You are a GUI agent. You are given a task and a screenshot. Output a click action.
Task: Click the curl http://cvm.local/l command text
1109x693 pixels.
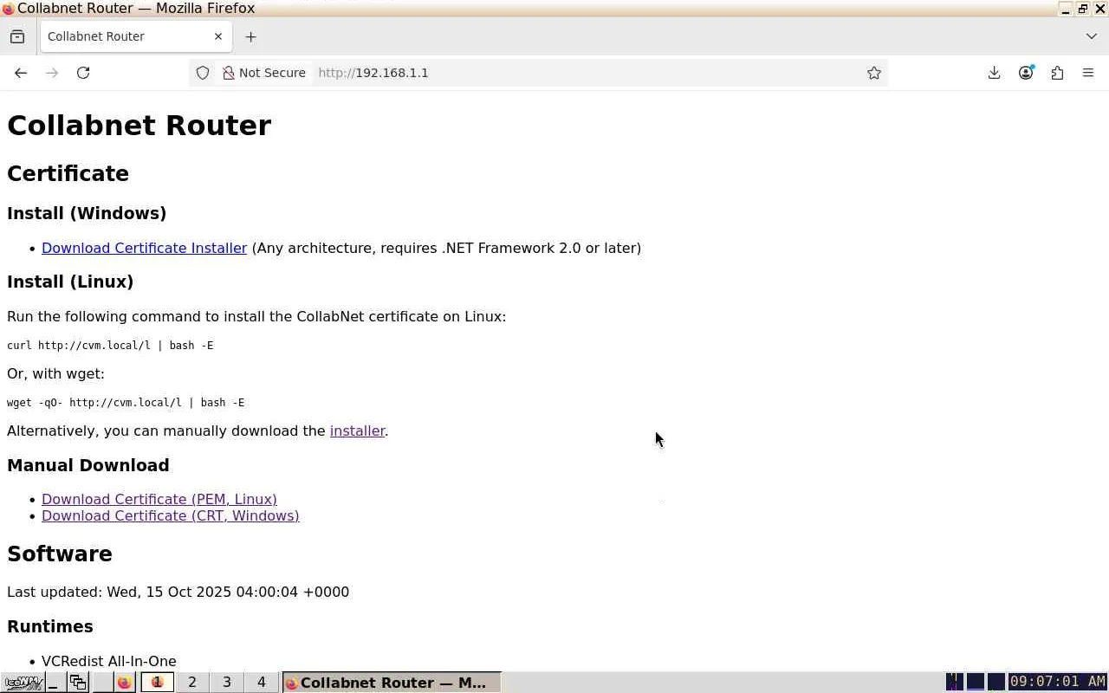coord(110,346)
